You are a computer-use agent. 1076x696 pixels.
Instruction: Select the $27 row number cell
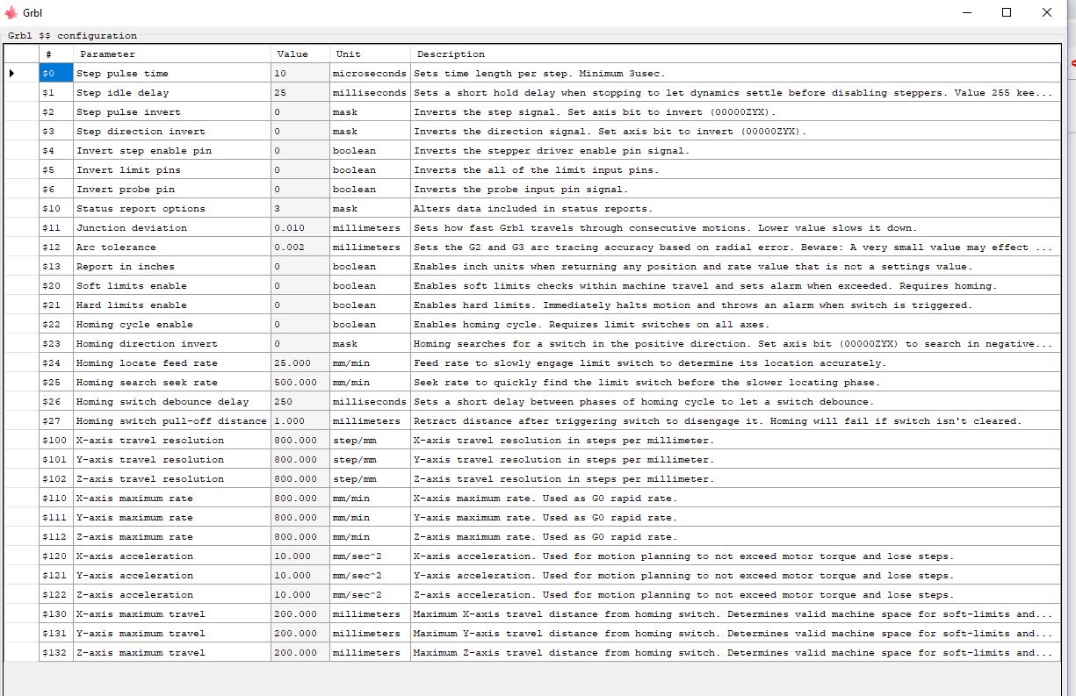point(56,421)
